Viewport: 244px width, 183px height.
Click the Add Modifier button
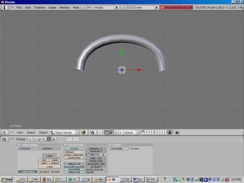119,149
